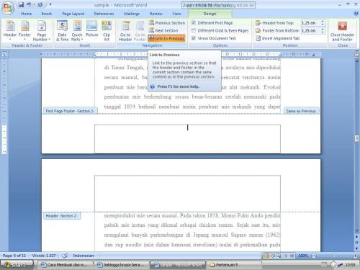Click Insert Alignment Tab
The width and height of the screenshot is (360, 270).
pos(278,38)
